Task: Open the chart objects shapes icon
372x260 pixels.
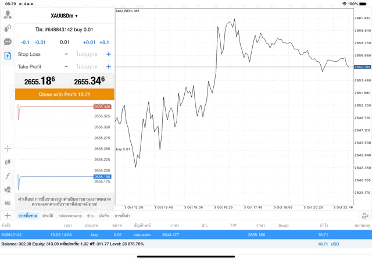Action: coord(8,190)
